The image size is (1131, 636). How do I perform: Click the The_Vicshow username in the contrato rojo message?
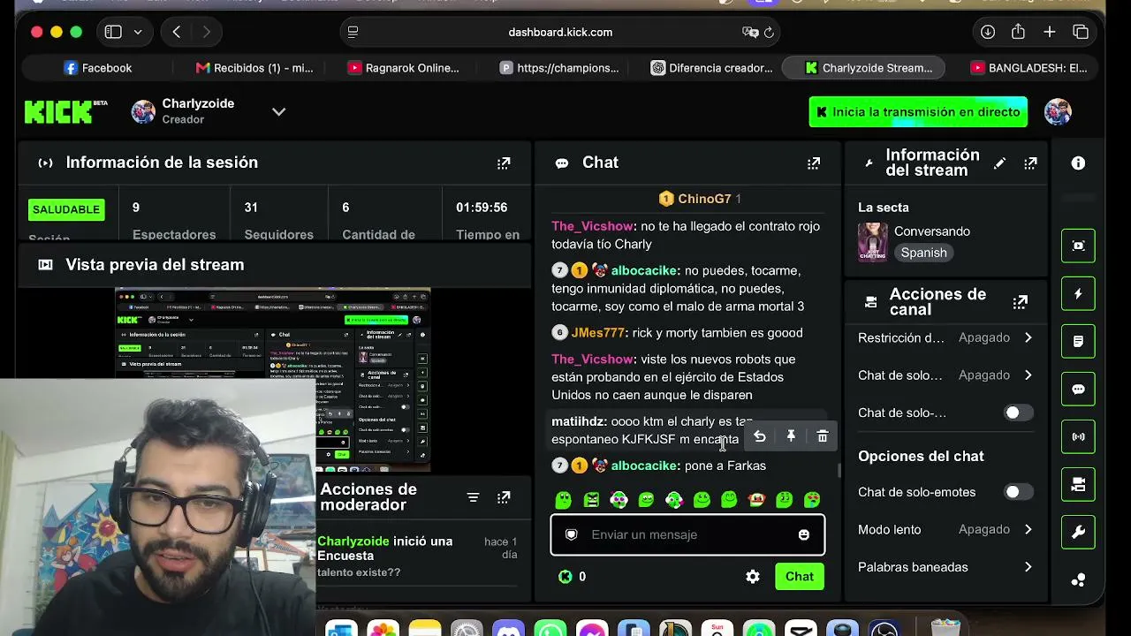(593, 226)
